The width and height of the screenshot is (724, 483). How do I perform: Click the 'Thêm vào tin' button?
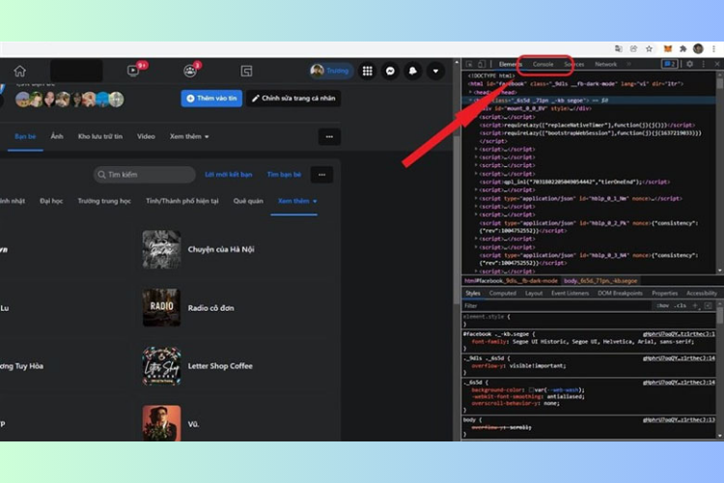point(211,99)
